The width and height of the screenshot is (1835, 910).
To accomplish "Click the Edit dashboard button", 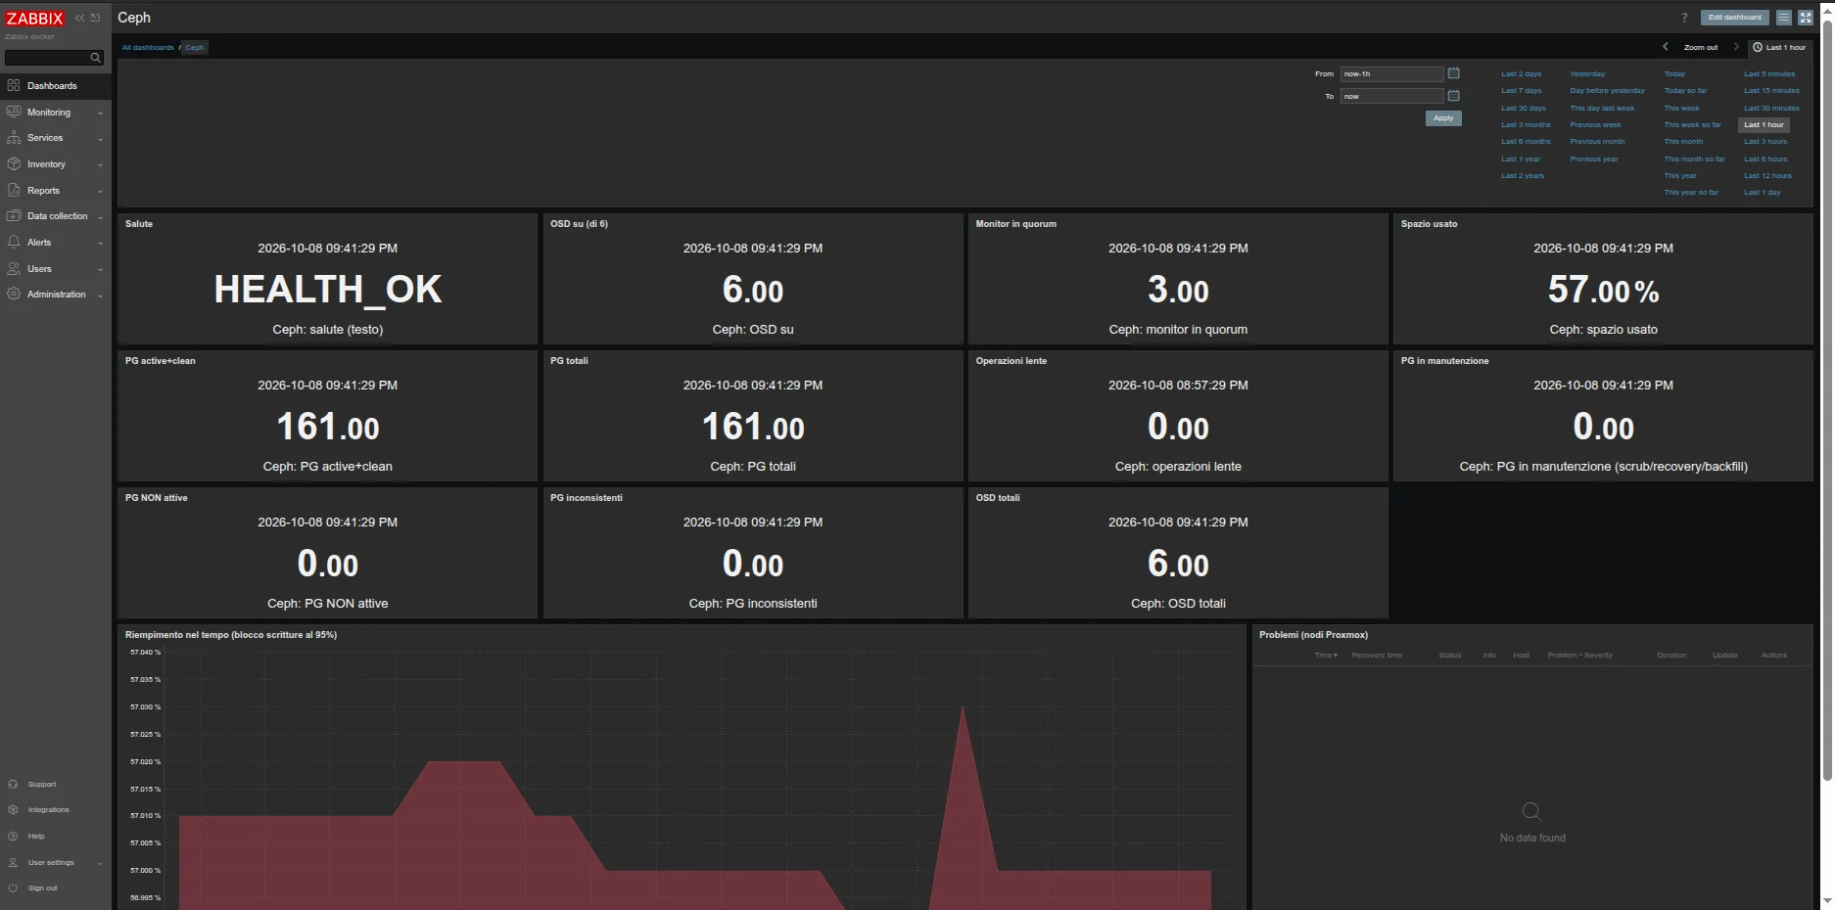I will coord(1734,18).
